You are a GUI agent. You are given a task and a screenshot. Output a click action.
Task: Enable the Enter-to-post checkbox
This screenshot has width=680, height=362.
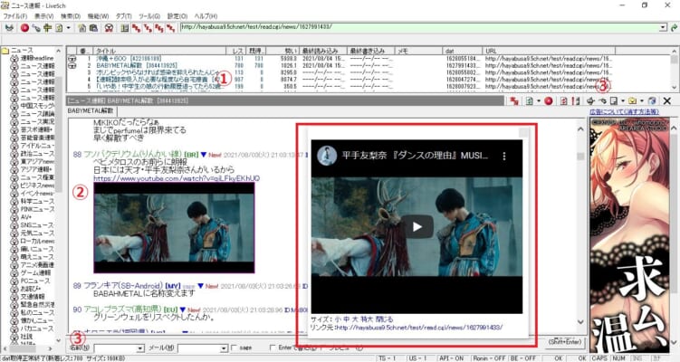(x=275, y=347)
